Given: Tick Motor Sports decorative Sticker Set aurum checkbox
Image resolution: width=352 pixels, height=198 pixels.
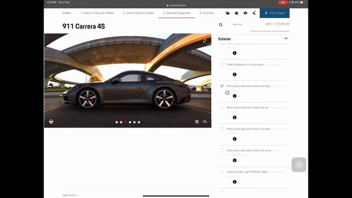Looking at the screenshot, I should tap(222, 150).
